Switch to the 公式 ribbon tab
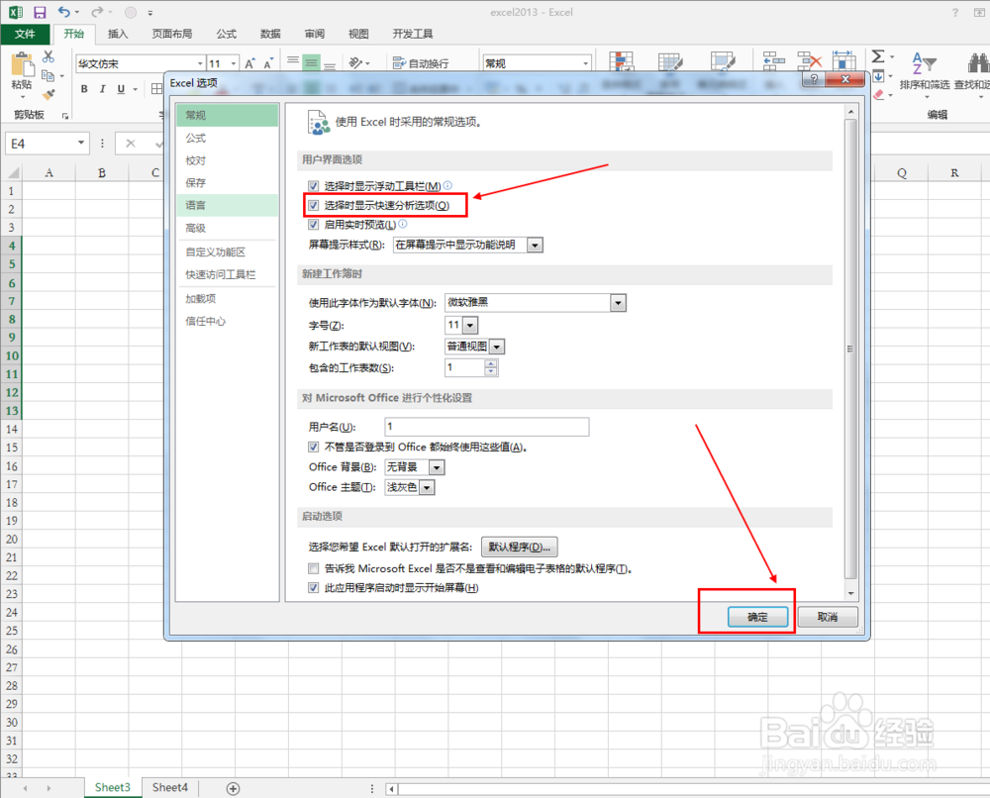This screenshot has width=990, height=798. pyautogui.click(x=226, y=34)
